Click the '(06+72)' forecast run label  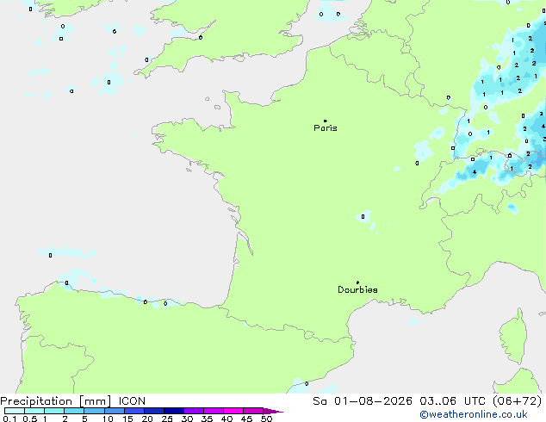(x=518, y=401)
